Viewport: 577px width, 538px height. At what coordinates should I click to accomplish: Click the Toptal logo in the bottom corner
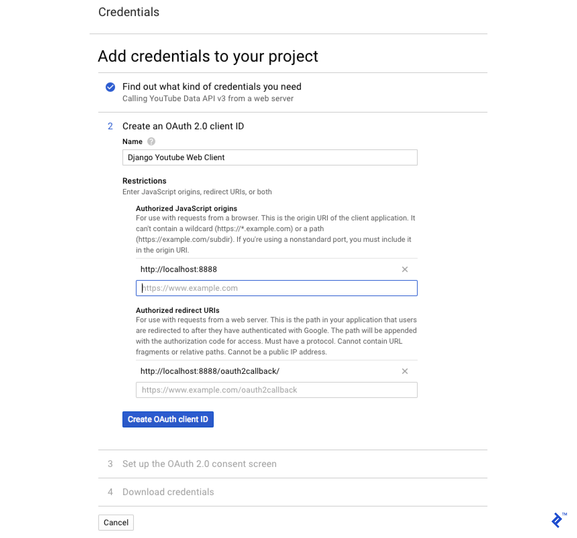tap(557, 521)
